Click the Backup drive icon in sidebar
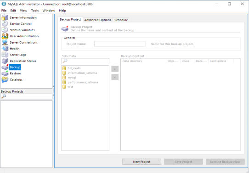 tap(5, 67)
